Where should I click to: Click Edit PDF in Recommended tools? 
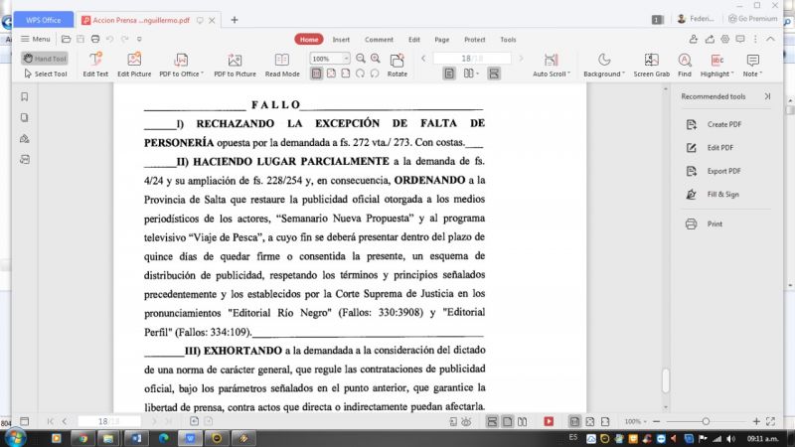tap(711, 147)
